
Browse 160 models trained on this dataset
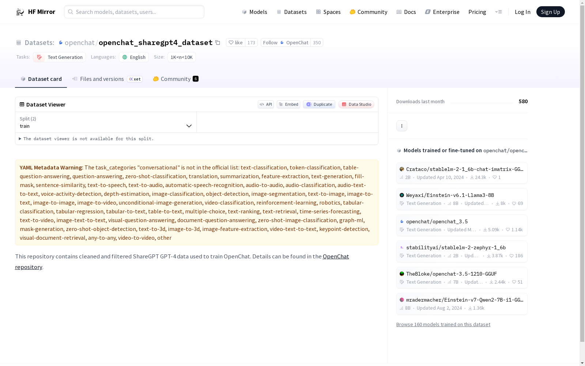point(443,324)
